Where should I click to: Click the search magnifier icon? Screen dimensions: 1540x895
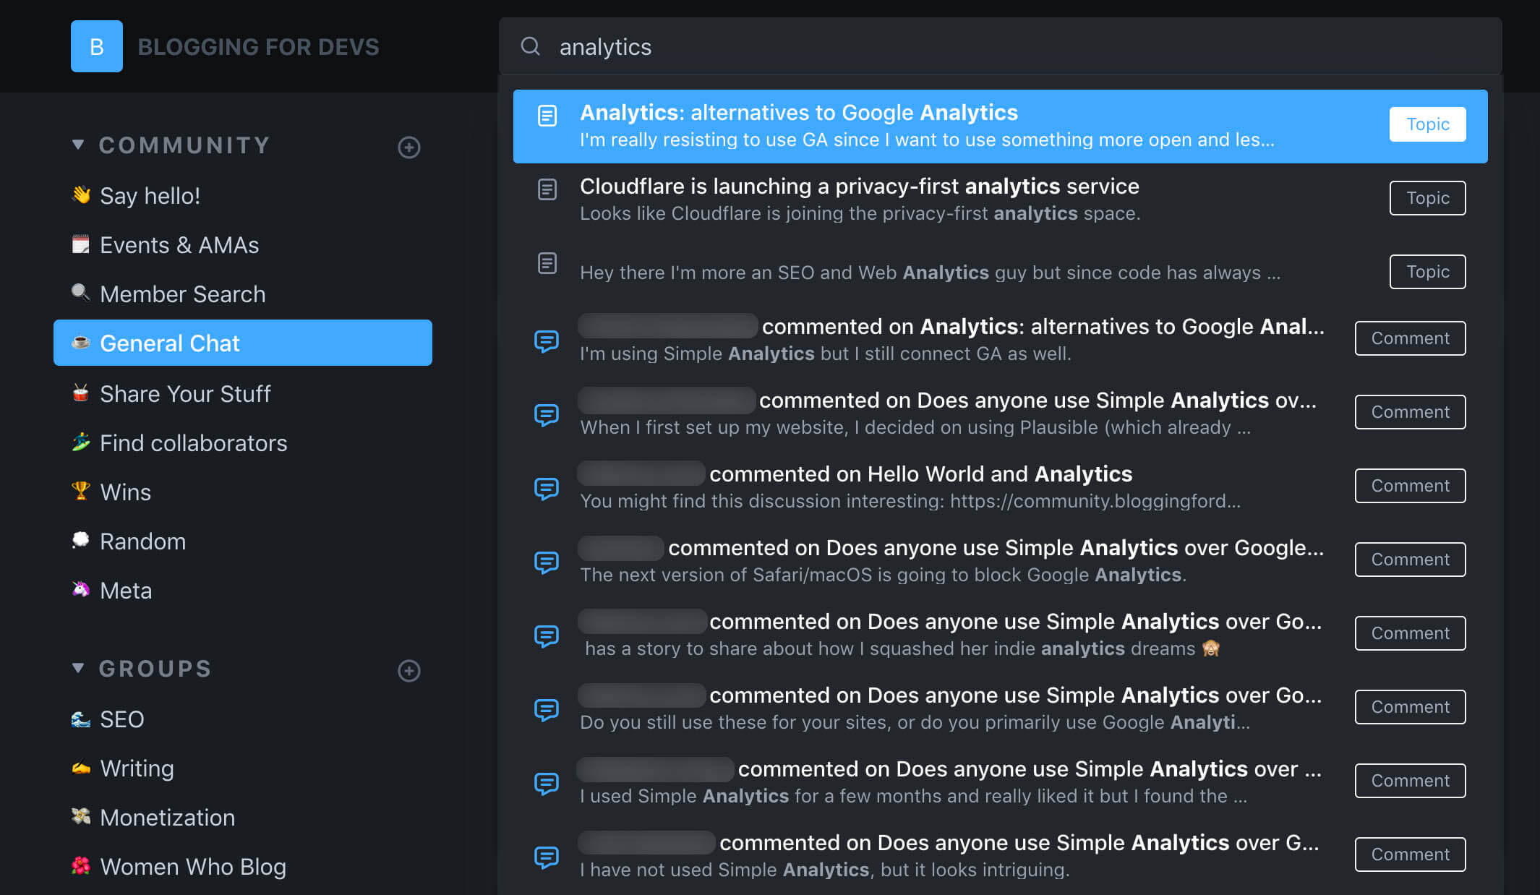pyautogui.click(x=531, y=46)
